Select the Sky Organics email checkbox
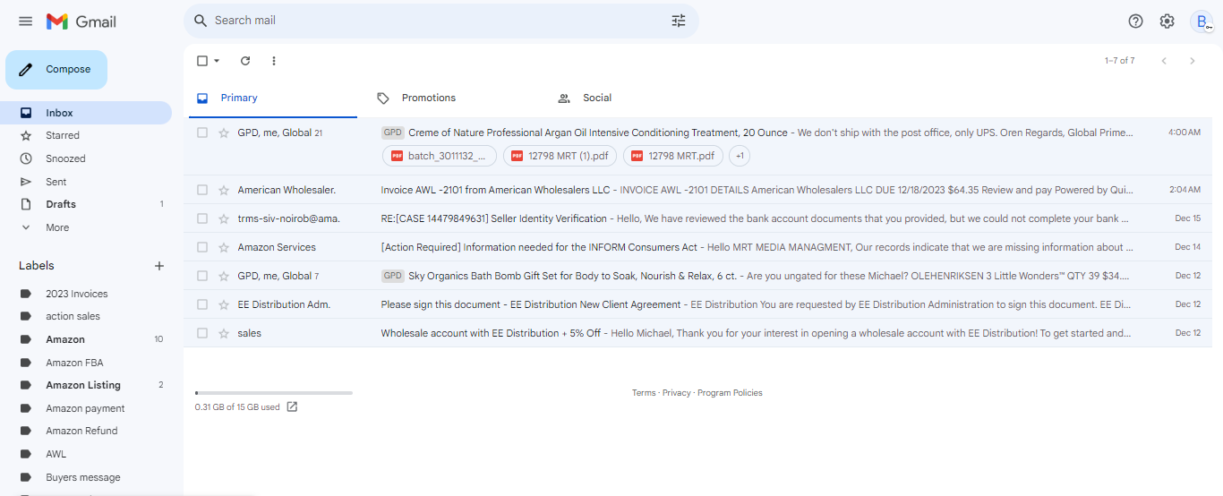 pos(202,276)
